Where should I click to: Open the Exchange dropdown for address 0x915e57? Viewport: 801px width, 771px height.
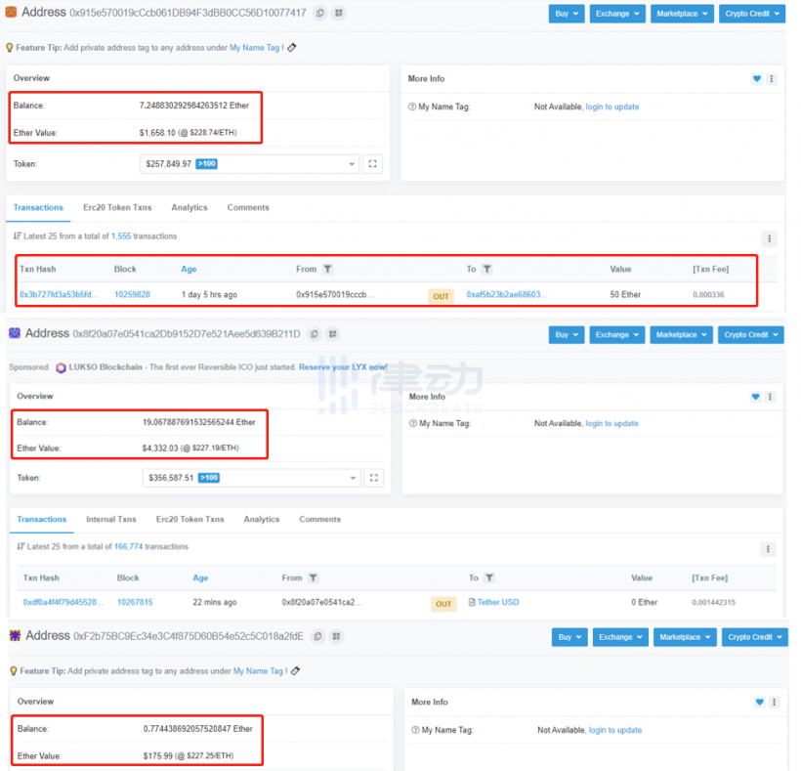click(617, 14)
